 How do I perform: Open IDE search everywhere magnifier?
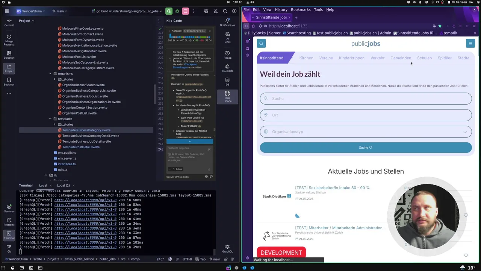(x=225, y=11)
